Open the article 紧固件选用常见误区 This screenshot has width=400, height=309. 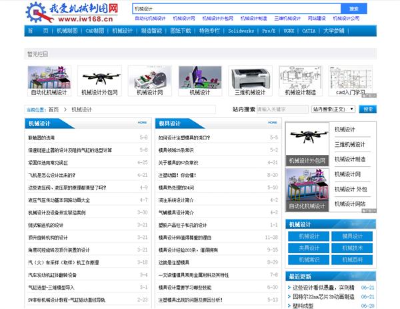[x=48, y=163]
